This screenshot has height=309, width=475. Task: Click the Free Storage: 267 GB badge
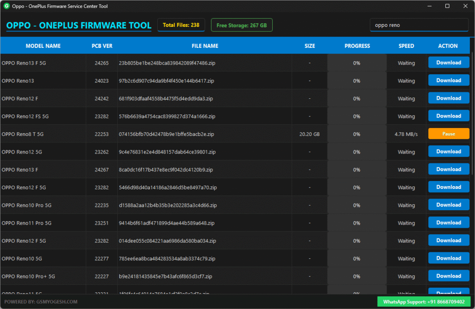(241, 25)
